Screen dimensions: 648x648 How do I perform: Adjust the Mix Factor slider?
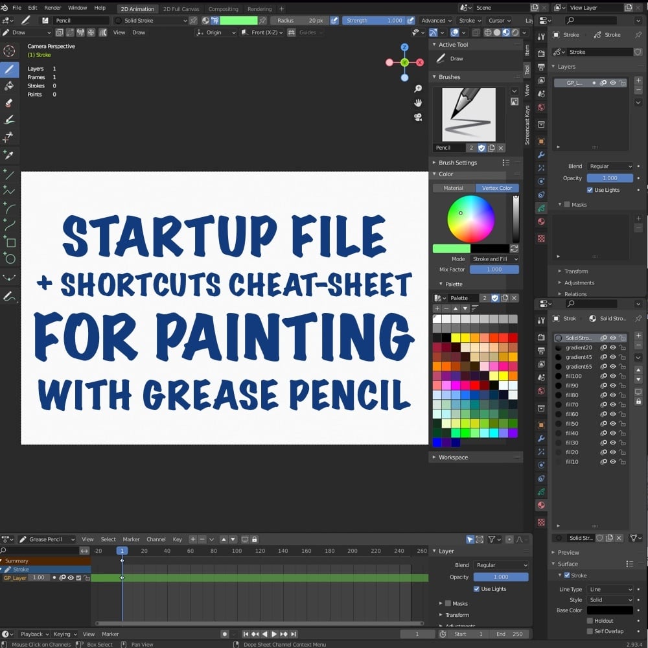pos(494,270)
